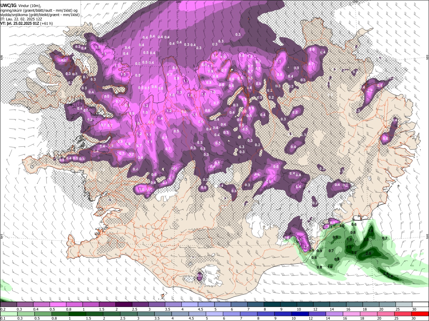Click the 0.5 snow value on southern glacier
The height and width of the screenshot is (321, 429).
click(x=200, y=276)
